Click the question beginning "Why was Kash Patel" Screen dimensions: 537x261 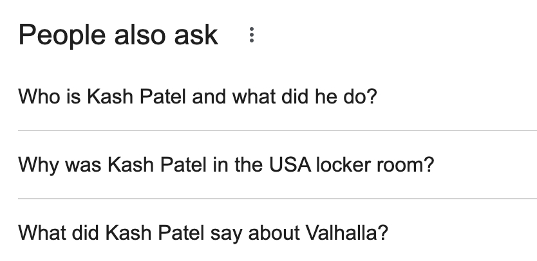(x=226, y=165)
